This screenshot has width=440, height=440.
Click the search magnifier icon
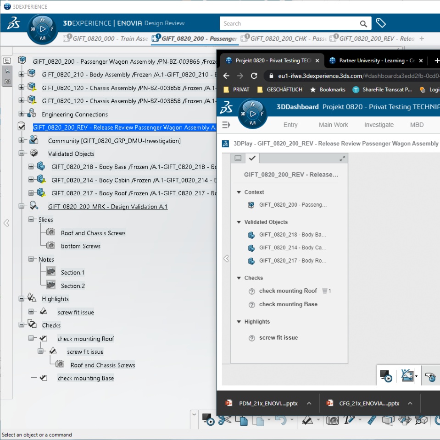[x=363, y=23]
